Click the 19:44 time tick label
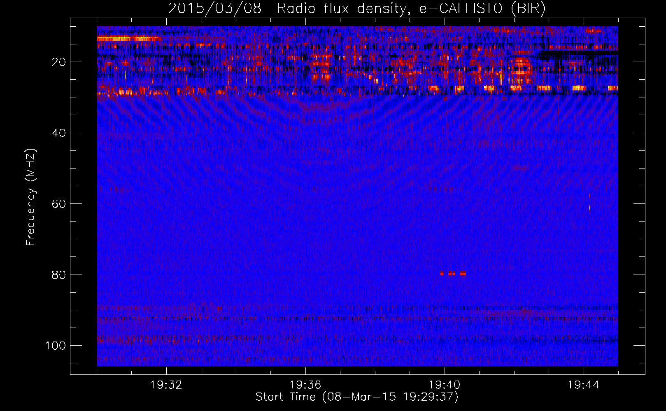Screen dimensions: 666x411 point(584,385)
